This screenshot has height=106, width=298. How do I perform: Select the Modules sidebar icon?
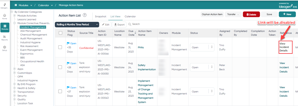point(4,27)
